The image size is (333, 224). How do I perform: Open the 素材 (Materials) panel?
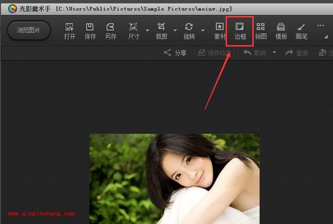220,31
